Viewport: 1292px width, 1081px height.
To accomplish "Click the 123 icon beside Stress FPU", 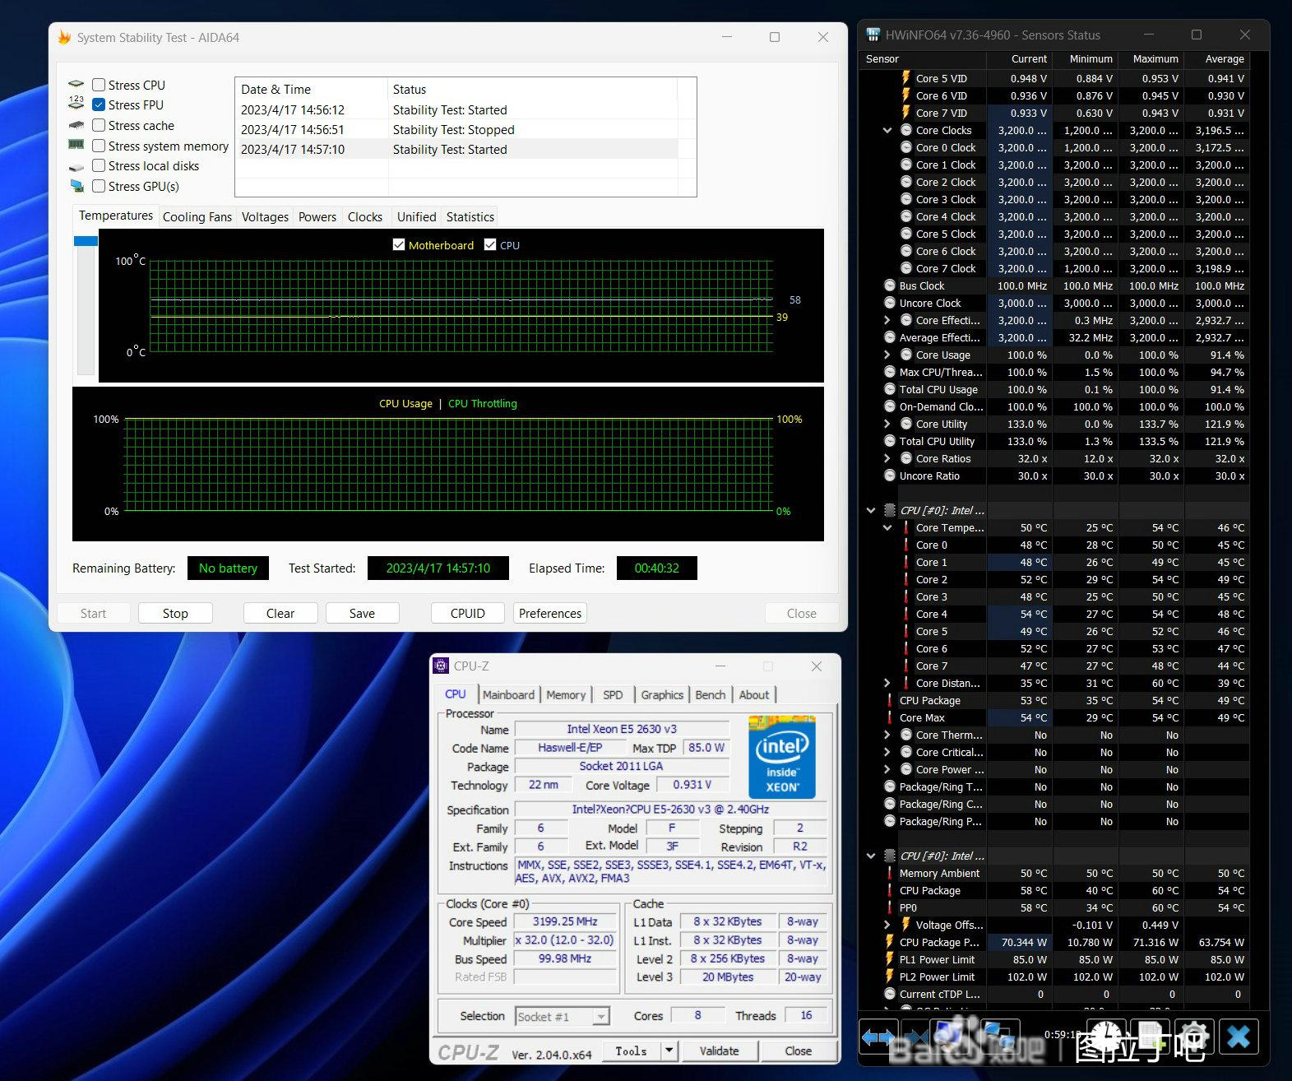I will [x=76, y=104].
